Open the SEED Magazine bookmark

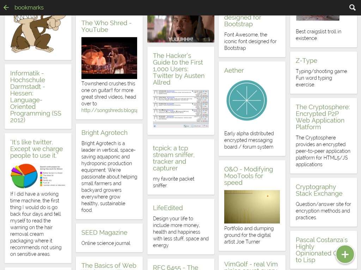[104, 233]
